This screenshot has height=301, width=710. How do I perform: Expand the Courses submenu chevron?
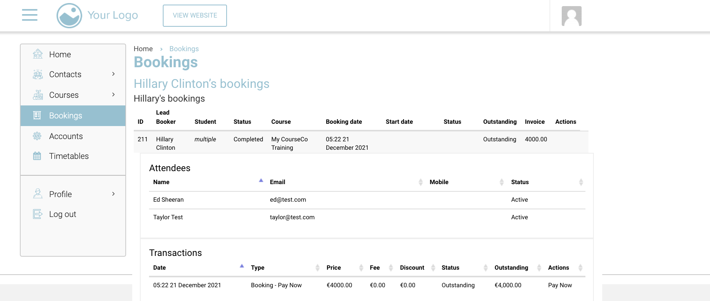coord(113,95)
